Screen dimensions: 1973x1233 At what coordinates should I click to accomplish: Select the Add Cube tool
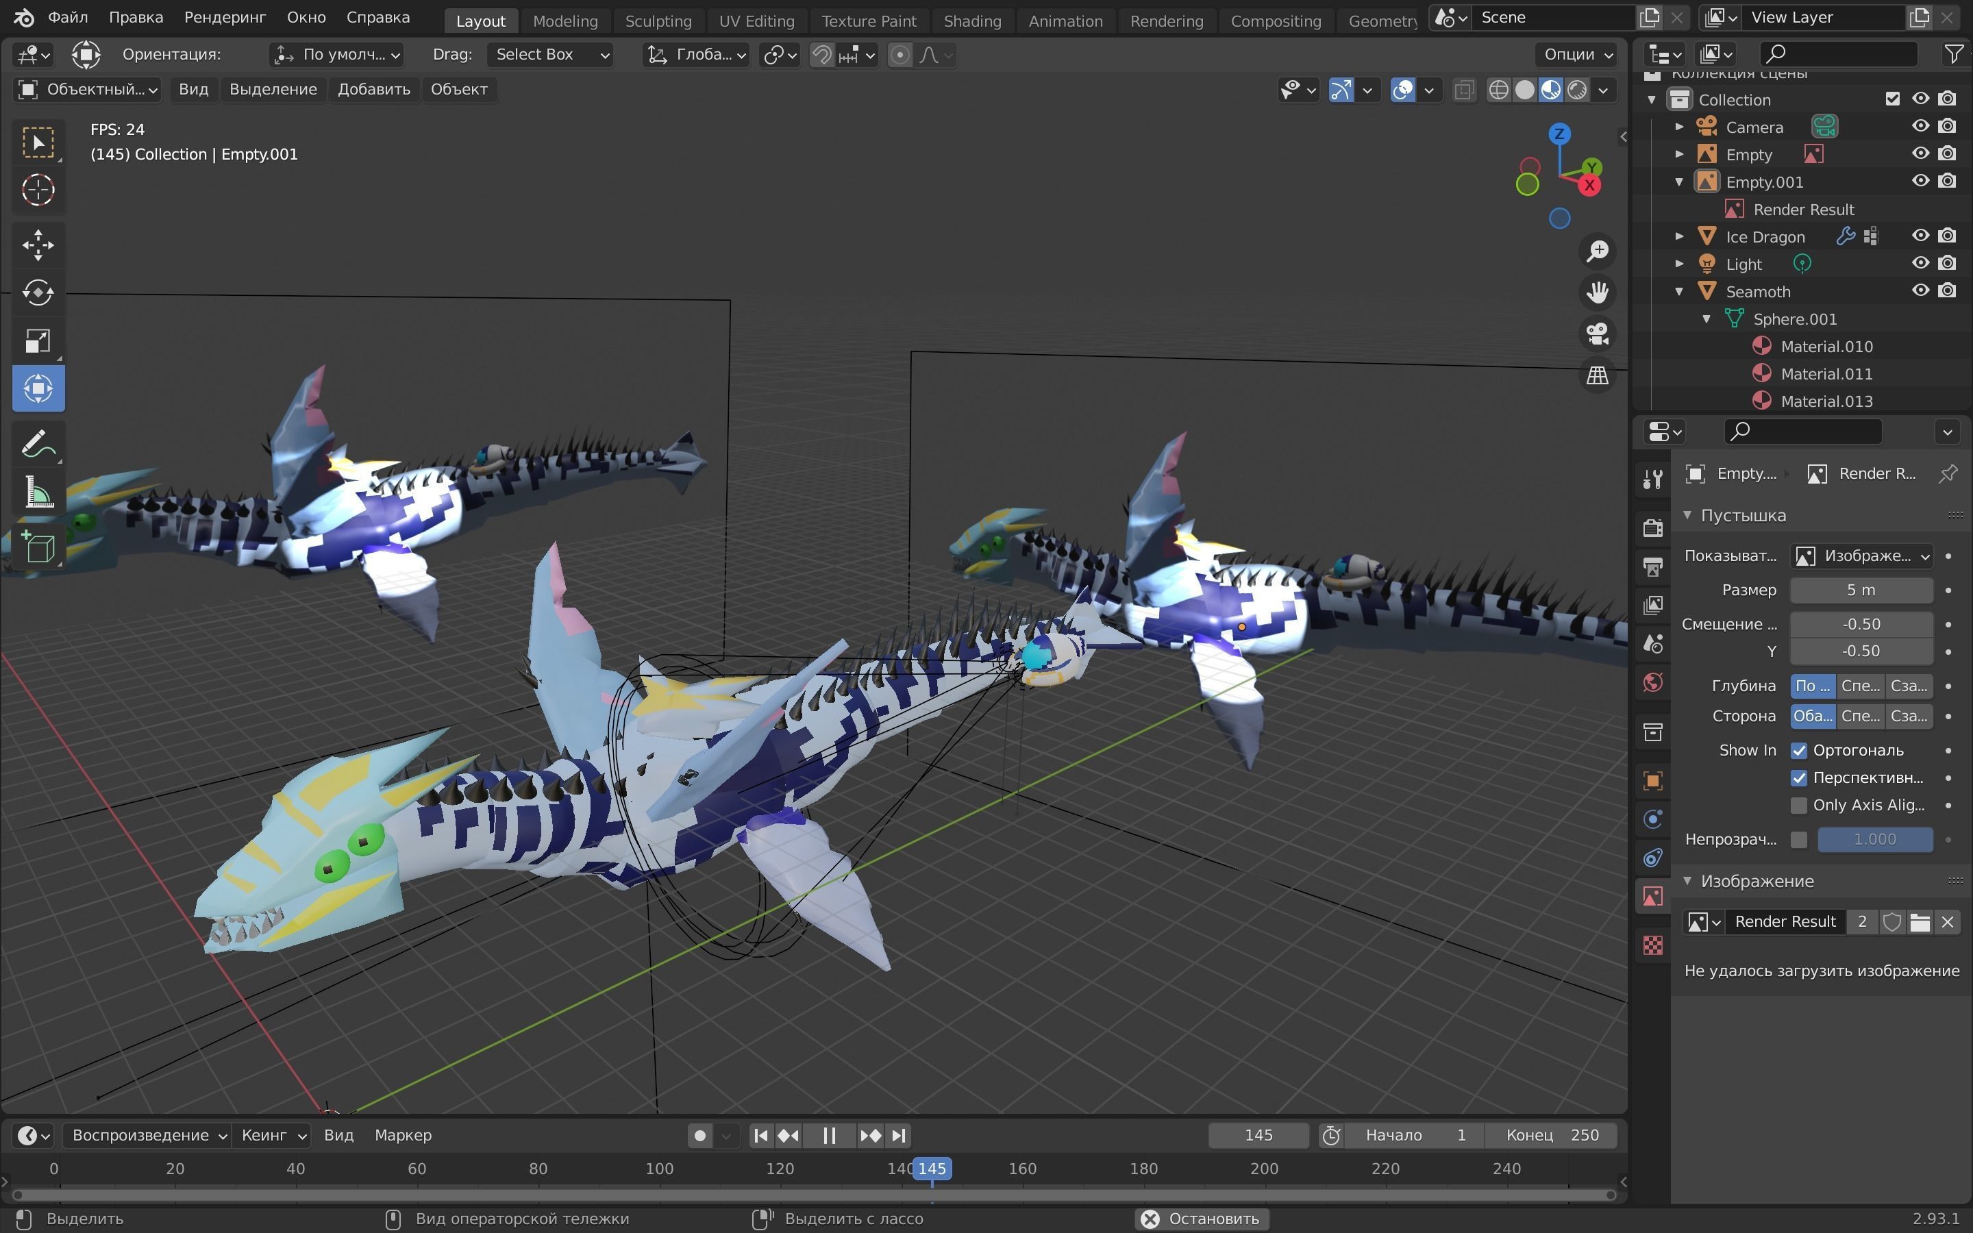pos(38,547)
